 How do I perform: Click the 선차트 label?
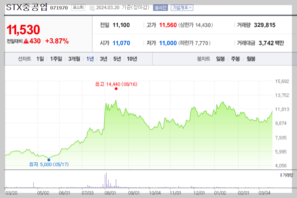click(24, 59)
